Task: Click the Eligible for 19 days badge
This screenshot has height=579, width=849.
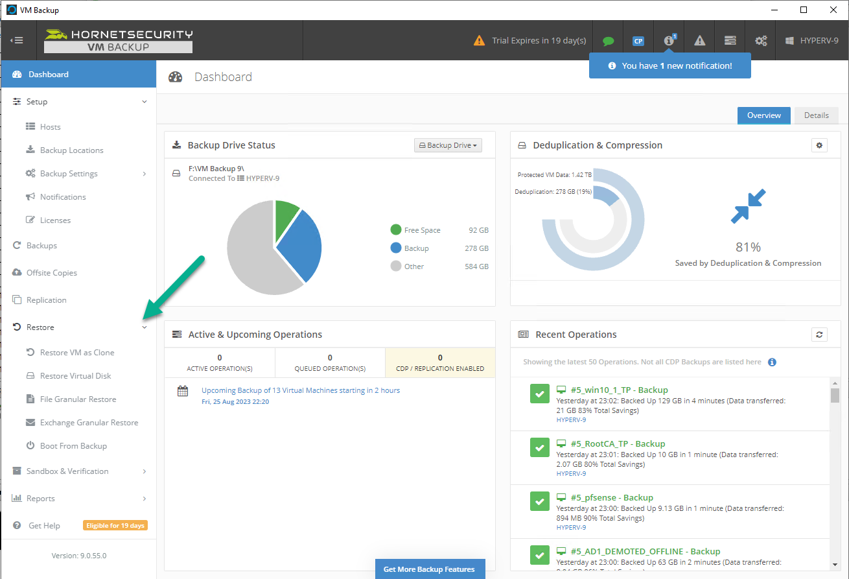Action: click(115, 525)
